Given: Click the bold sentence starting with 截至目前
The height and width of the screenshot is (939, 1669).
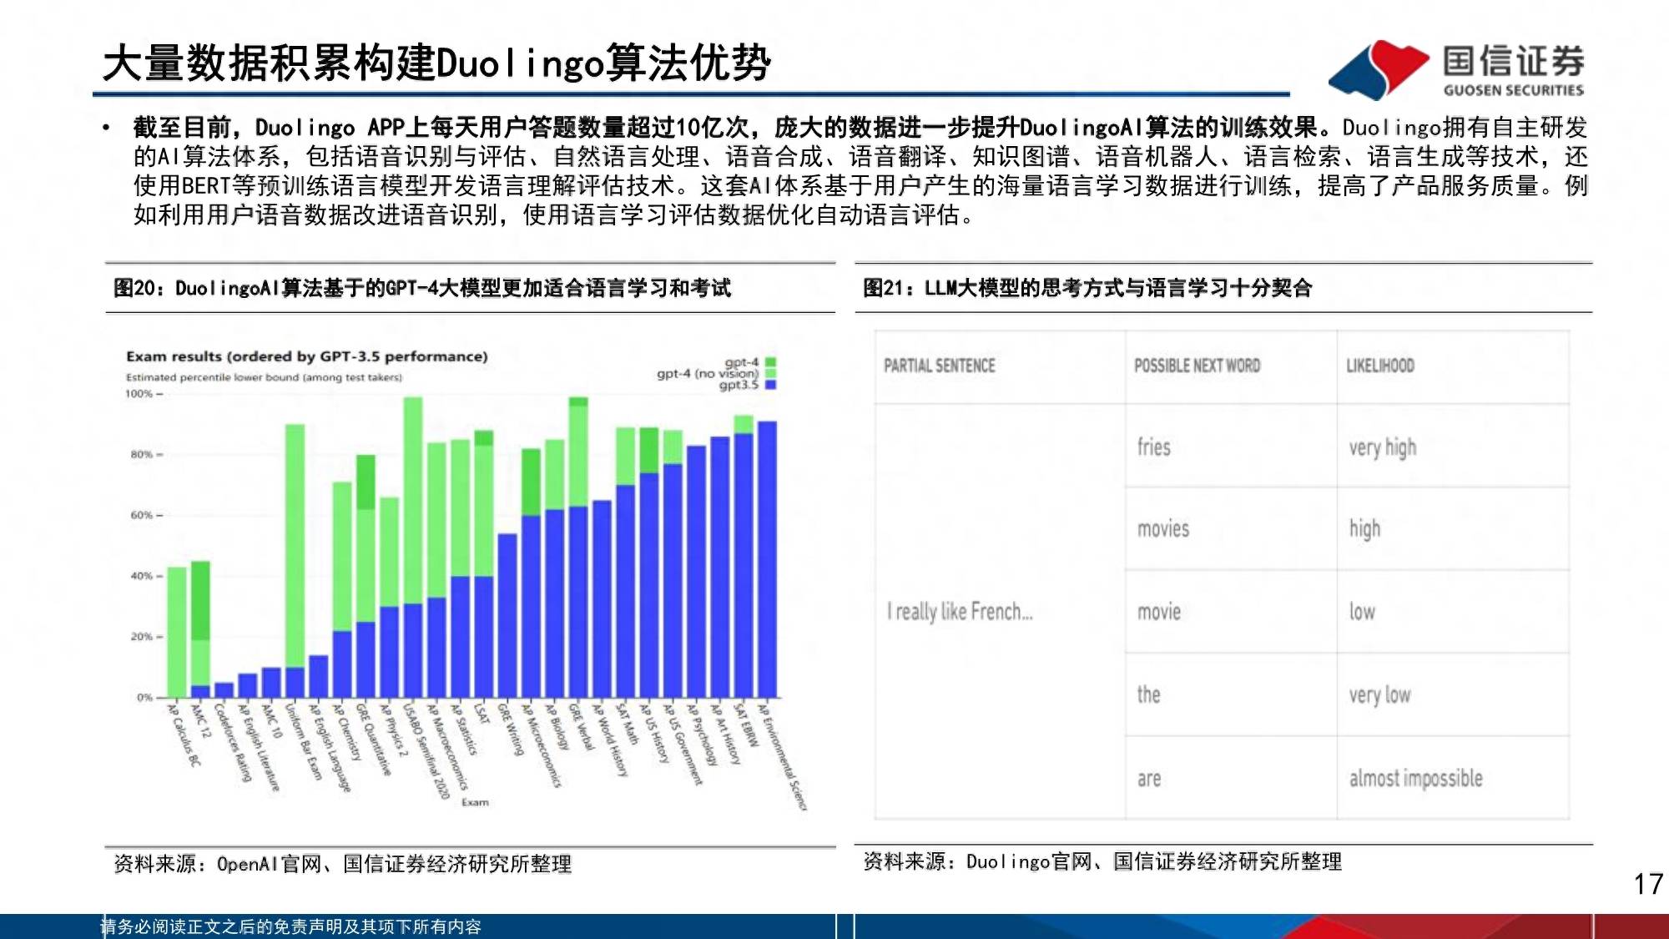Looking at the screenshot, I should pyautogui.click(x=737, y=127).
